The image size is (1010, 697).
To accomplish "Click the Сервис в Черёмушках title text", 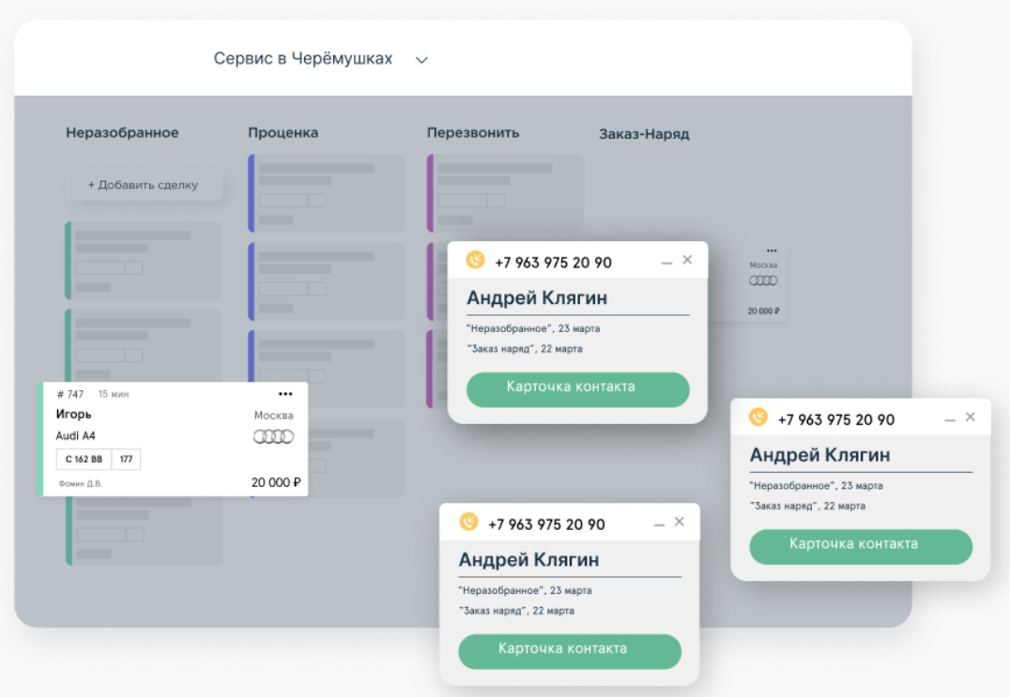I will tap(302, 59).
